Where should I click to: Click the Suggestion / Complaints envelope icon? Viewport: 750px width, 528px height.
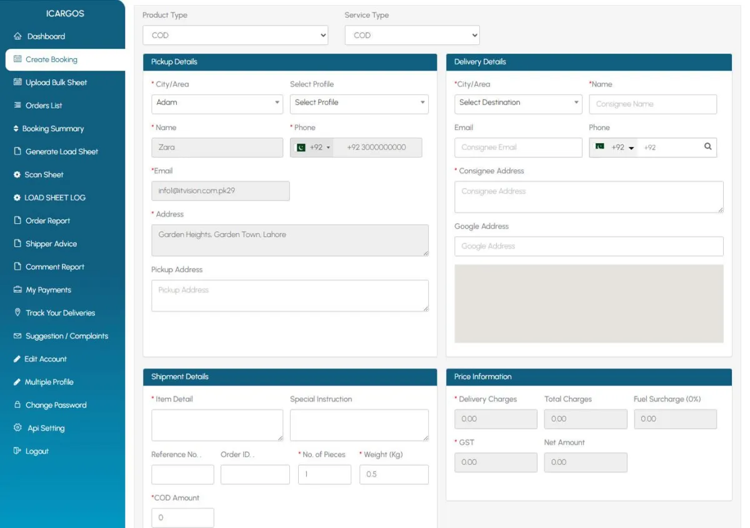click(17, 336)
